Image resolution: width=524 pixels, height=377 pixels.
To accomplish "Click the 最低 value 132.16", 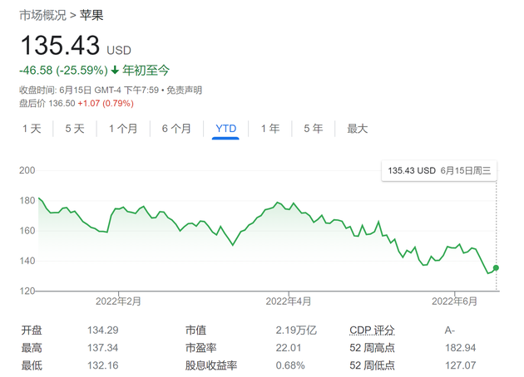I will (103, 365).
